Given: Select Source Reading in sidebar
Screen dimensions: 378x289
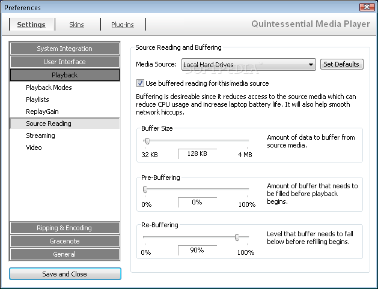Looking at the screenshot, I should click(65, 124).
